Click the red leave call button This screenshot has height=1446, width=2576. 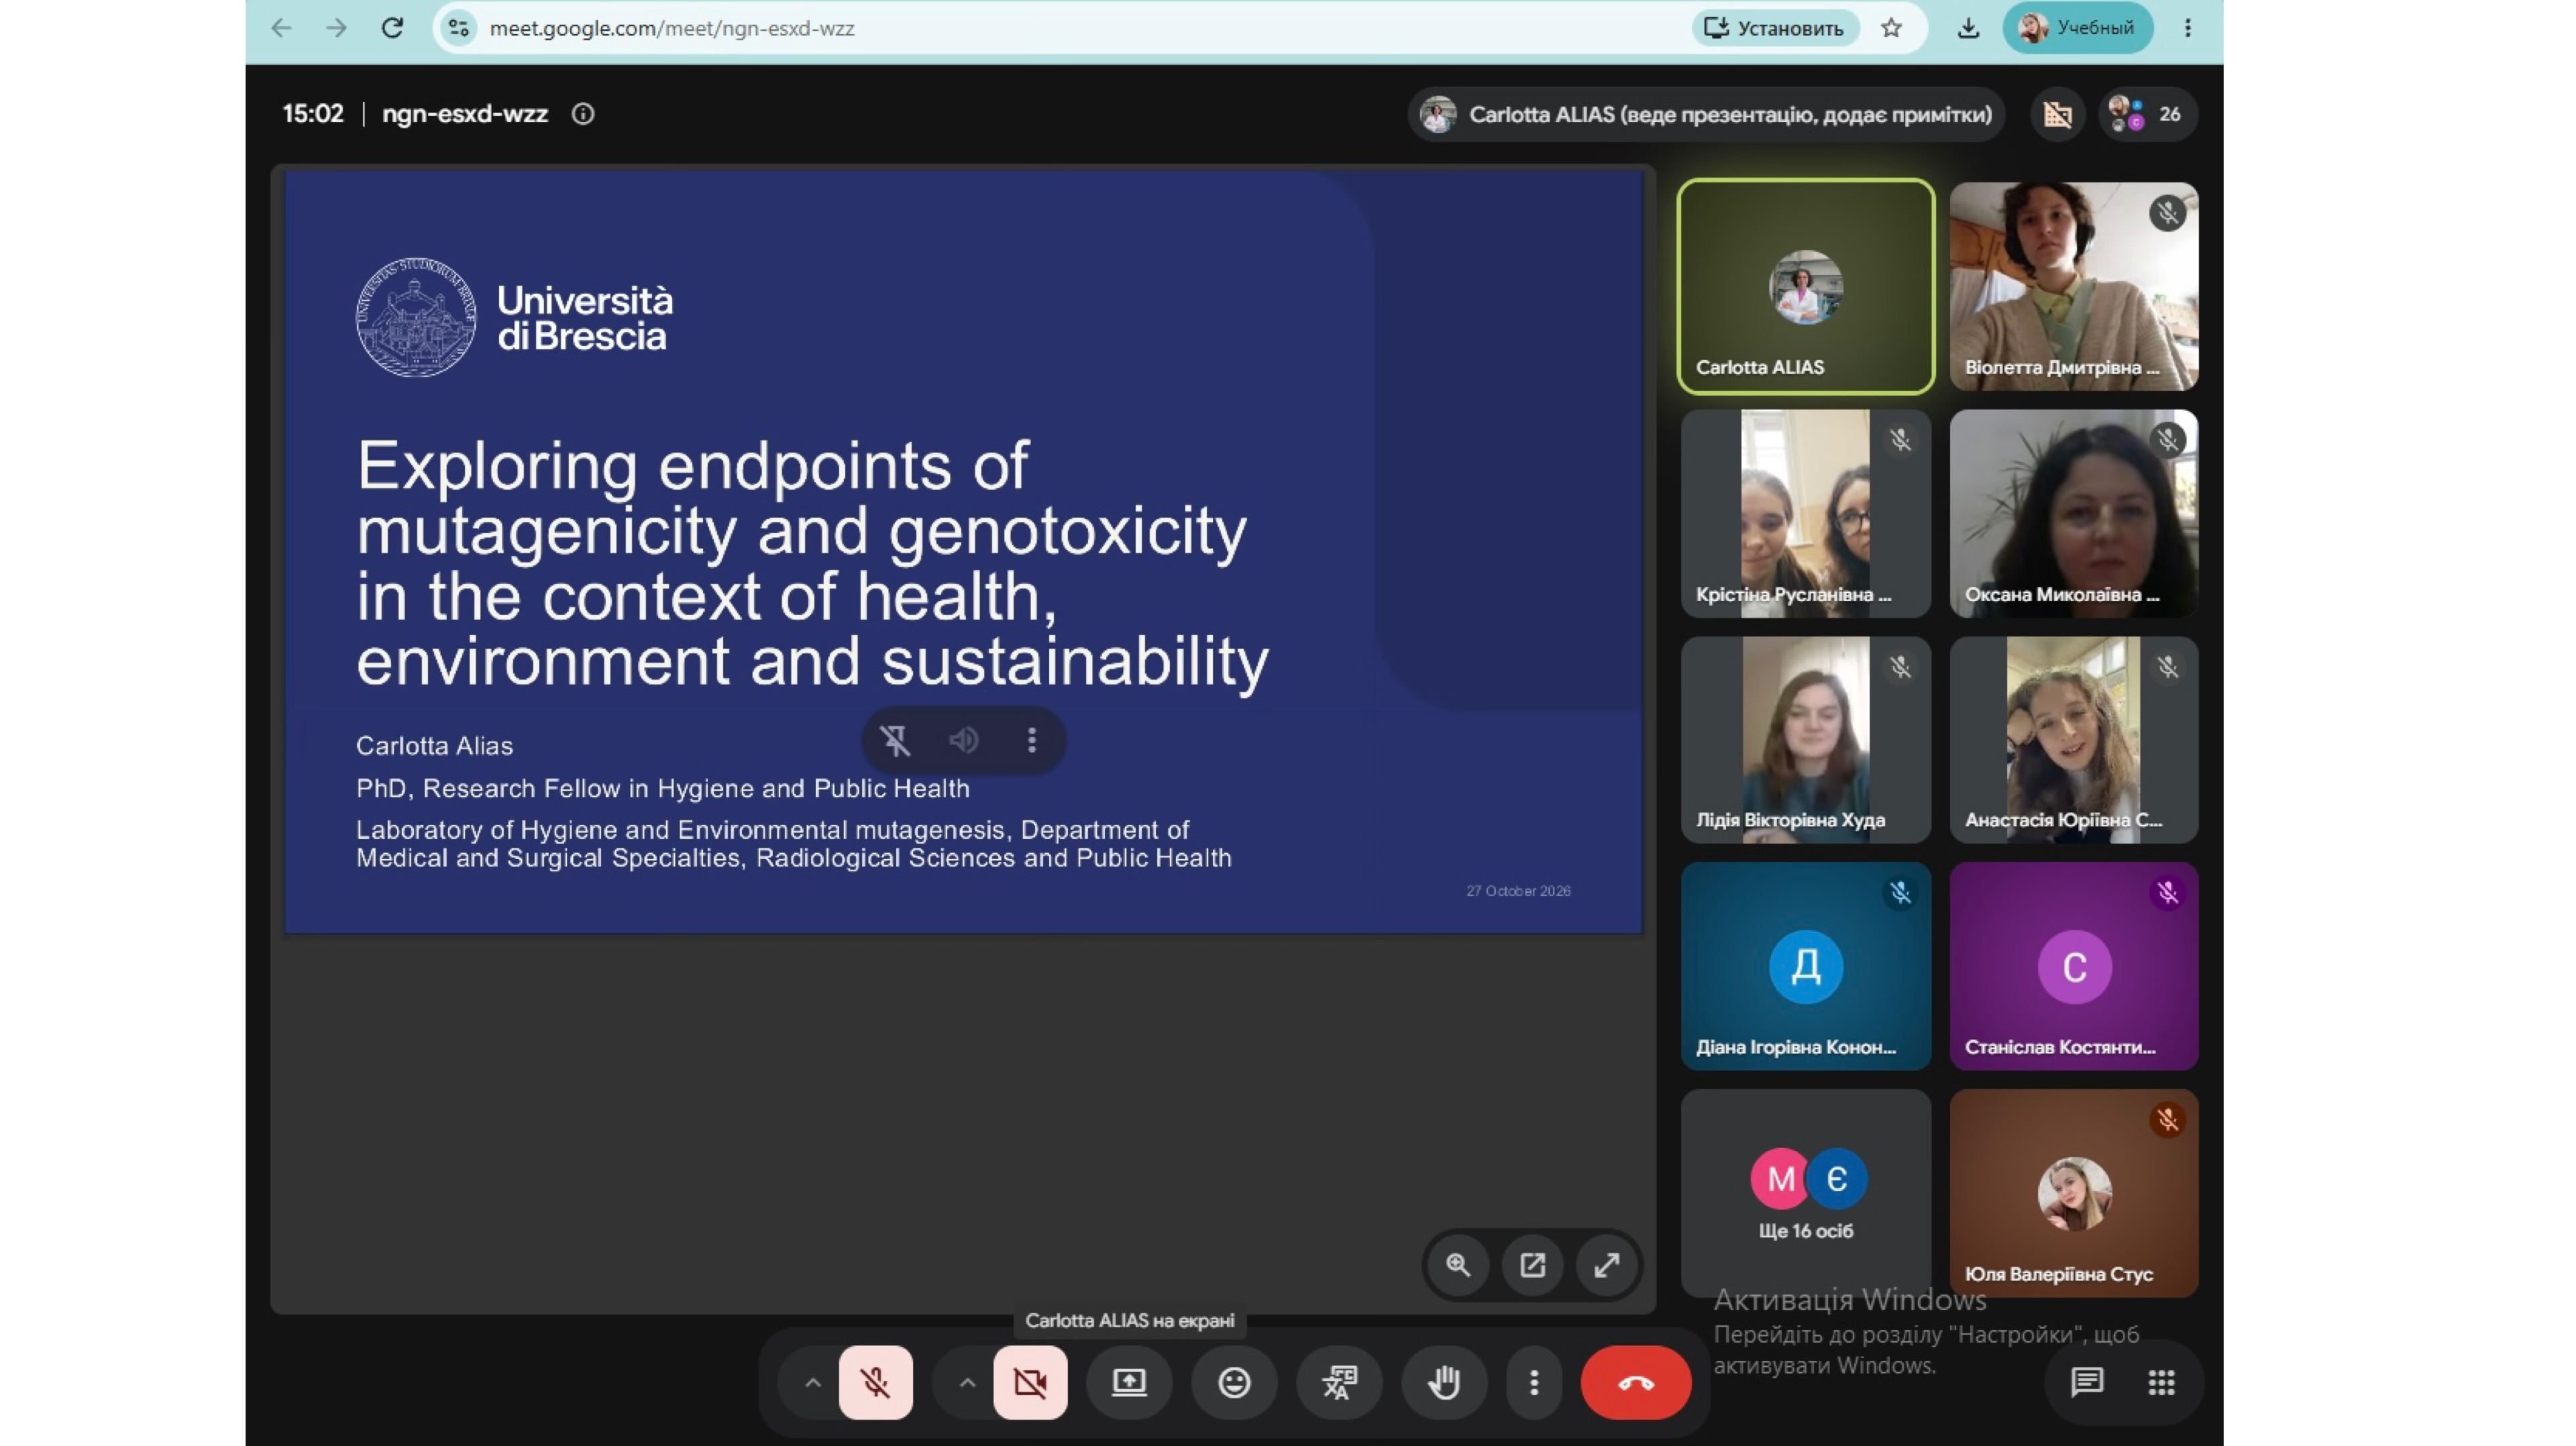tap(1635, 1382)
